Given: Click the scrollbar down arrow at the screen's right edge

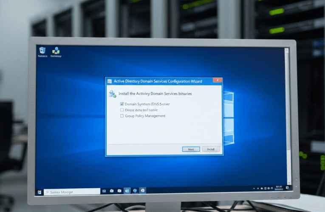Looking at the screenshot, I should 289,183.
